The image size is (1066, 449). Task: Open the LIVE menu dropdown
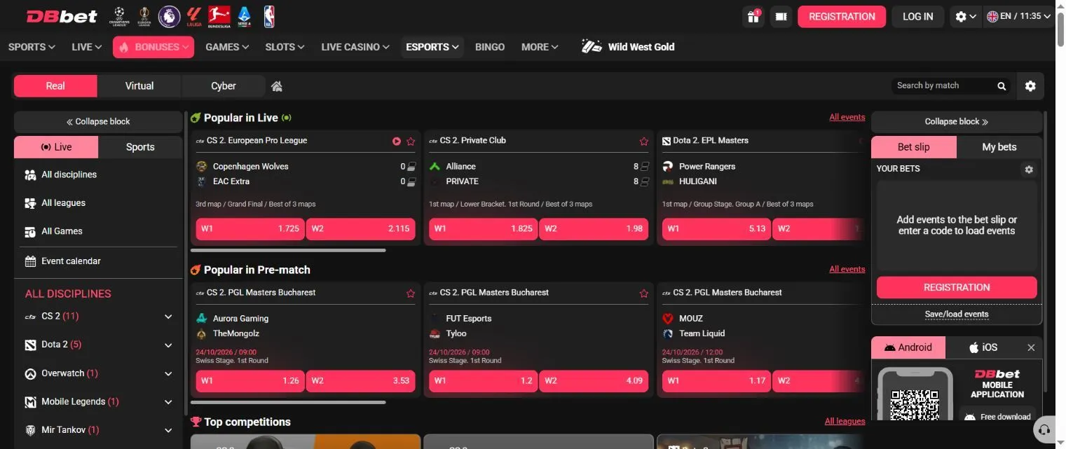coord(87,47)
